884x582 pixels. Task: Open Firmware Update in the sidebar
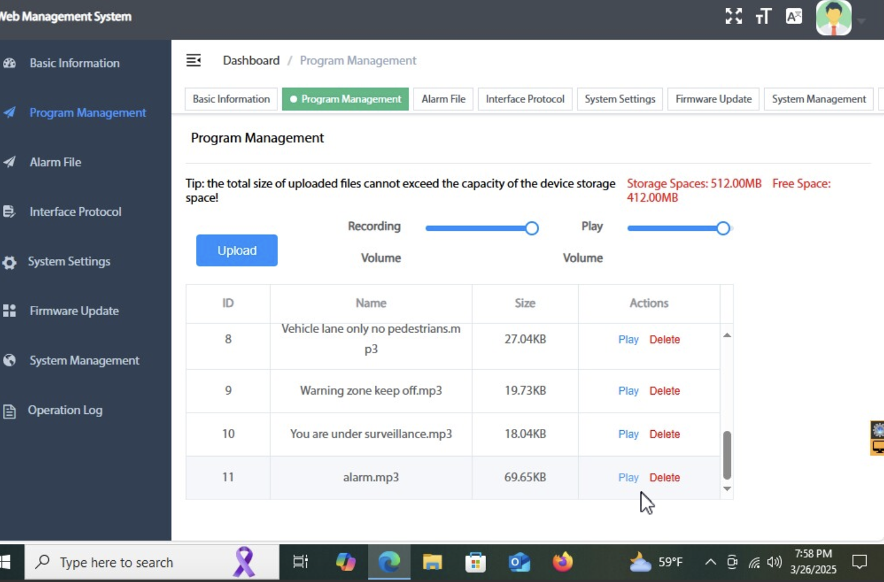(74, 311)
